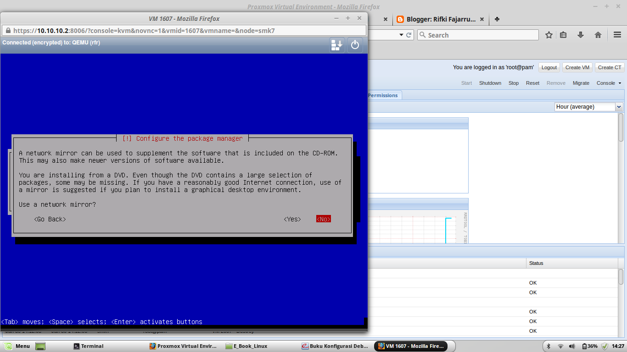Open the bookmarks list icon in Firefox
627x352 pixels.
click(563, 35)
